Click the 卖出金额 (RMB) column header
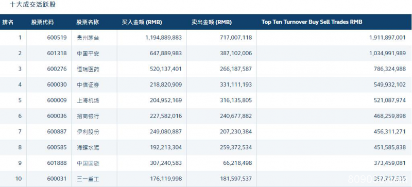This screenshot has width=412, height=187. (212, 22)
